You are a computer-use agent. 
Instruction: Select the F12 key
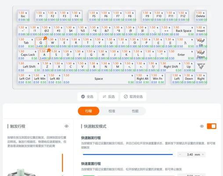coord(183,16)
